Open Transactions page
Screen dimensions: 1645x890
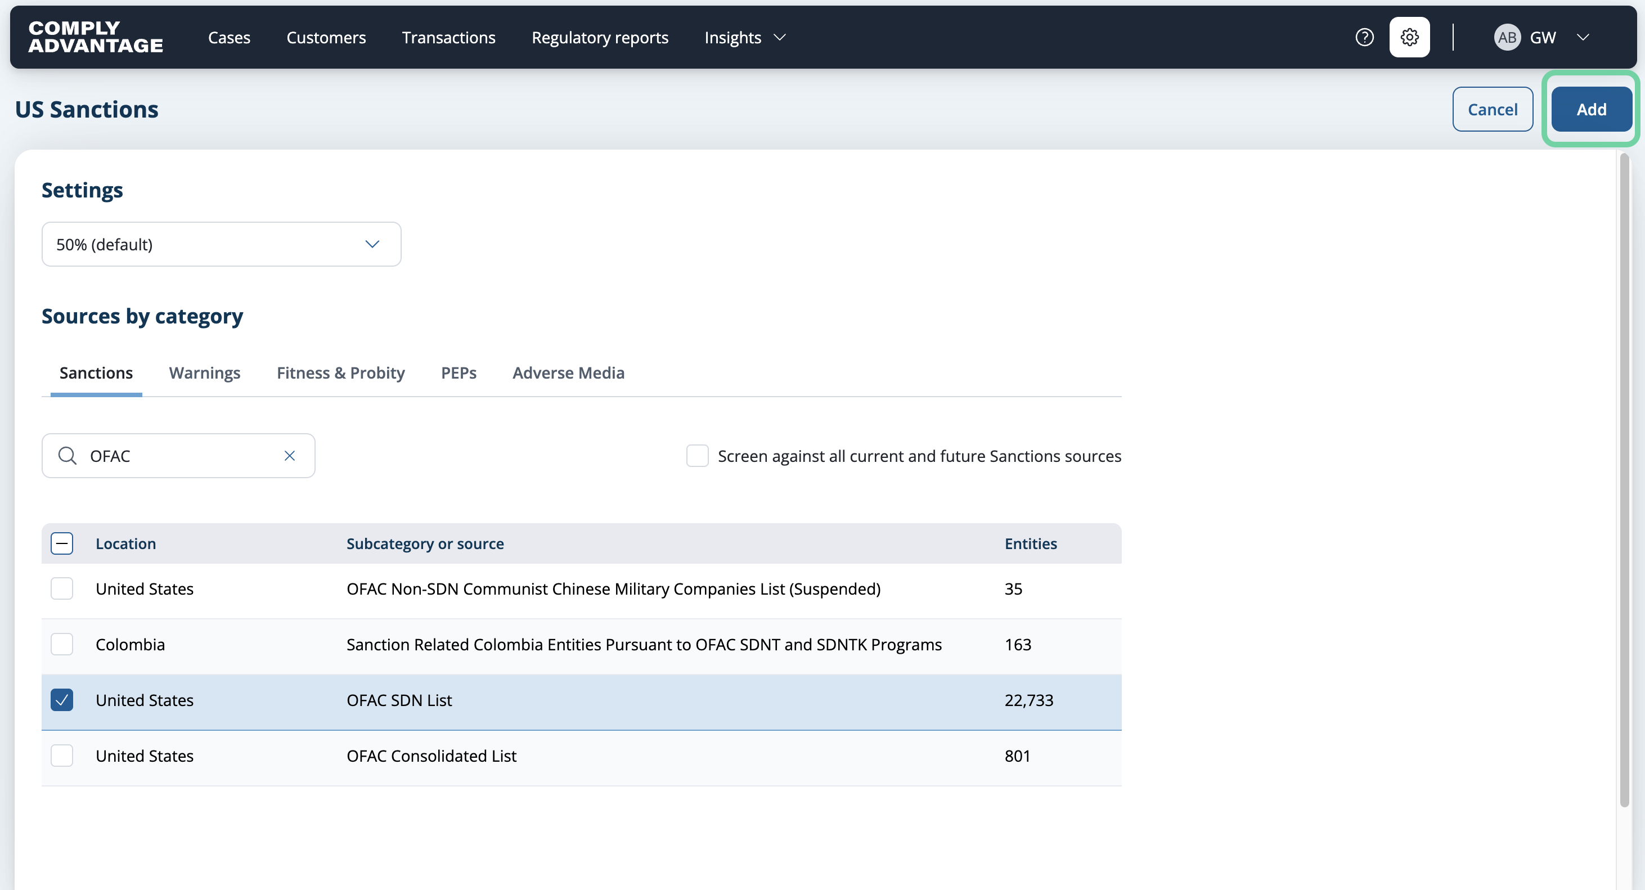click(x=449, y=38)
